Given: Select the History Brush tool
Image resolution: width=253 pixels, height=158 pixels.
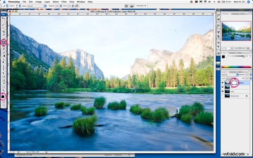Looking at the screenshot, I should (x=3, y=49).
